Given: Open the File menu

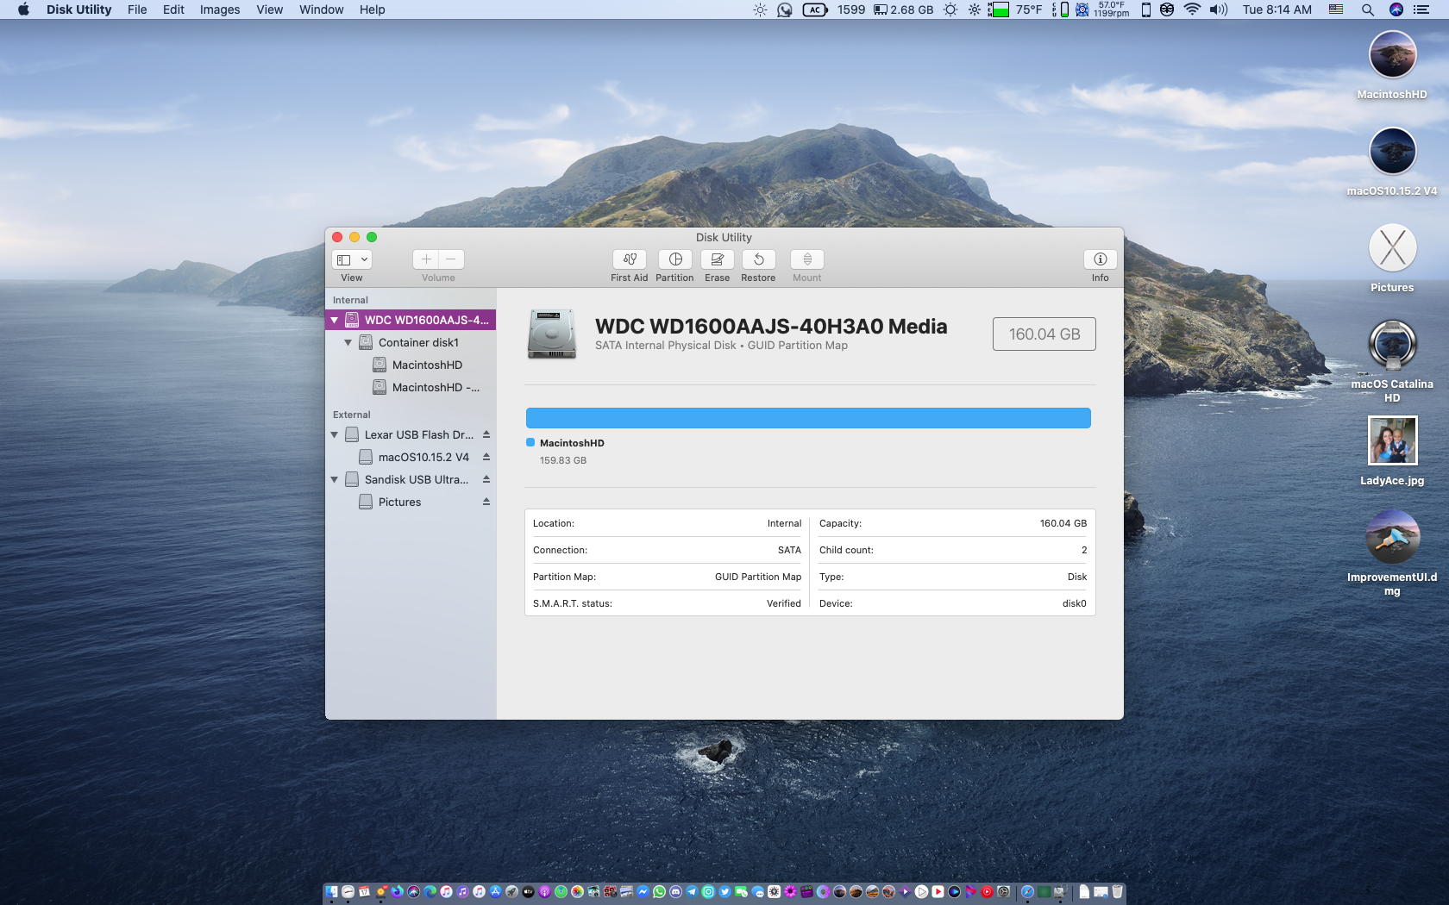Looking at the screenshot, I should [137, 9].
